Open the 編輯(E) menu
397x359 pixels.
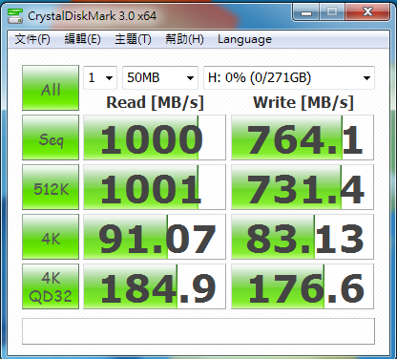tap(83, 39)
